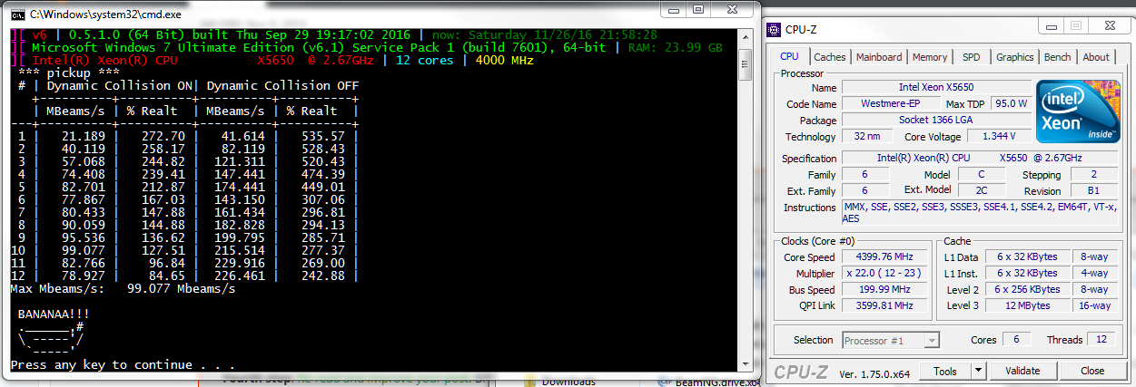The image size is (1136, 387).
Task: Click the Level 3 value 12 MBytes
Action: (1027, 305)
